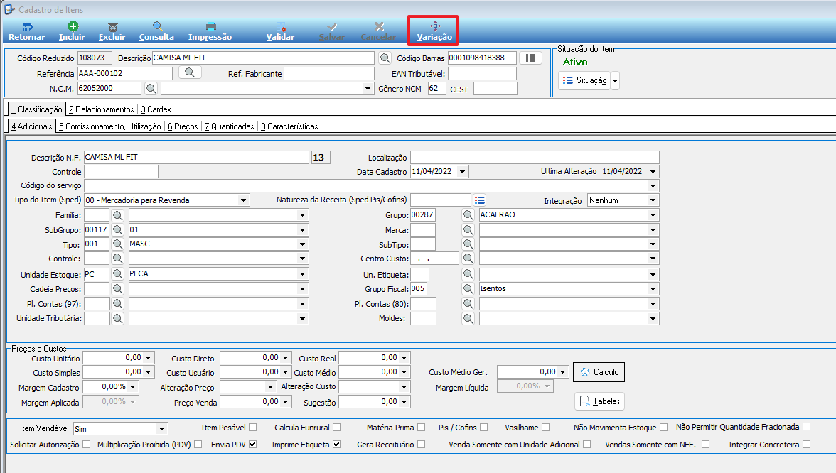Screen dimensions: 836x473
Task: Click the Excluir trash icon
Action: tap(112, 27)
